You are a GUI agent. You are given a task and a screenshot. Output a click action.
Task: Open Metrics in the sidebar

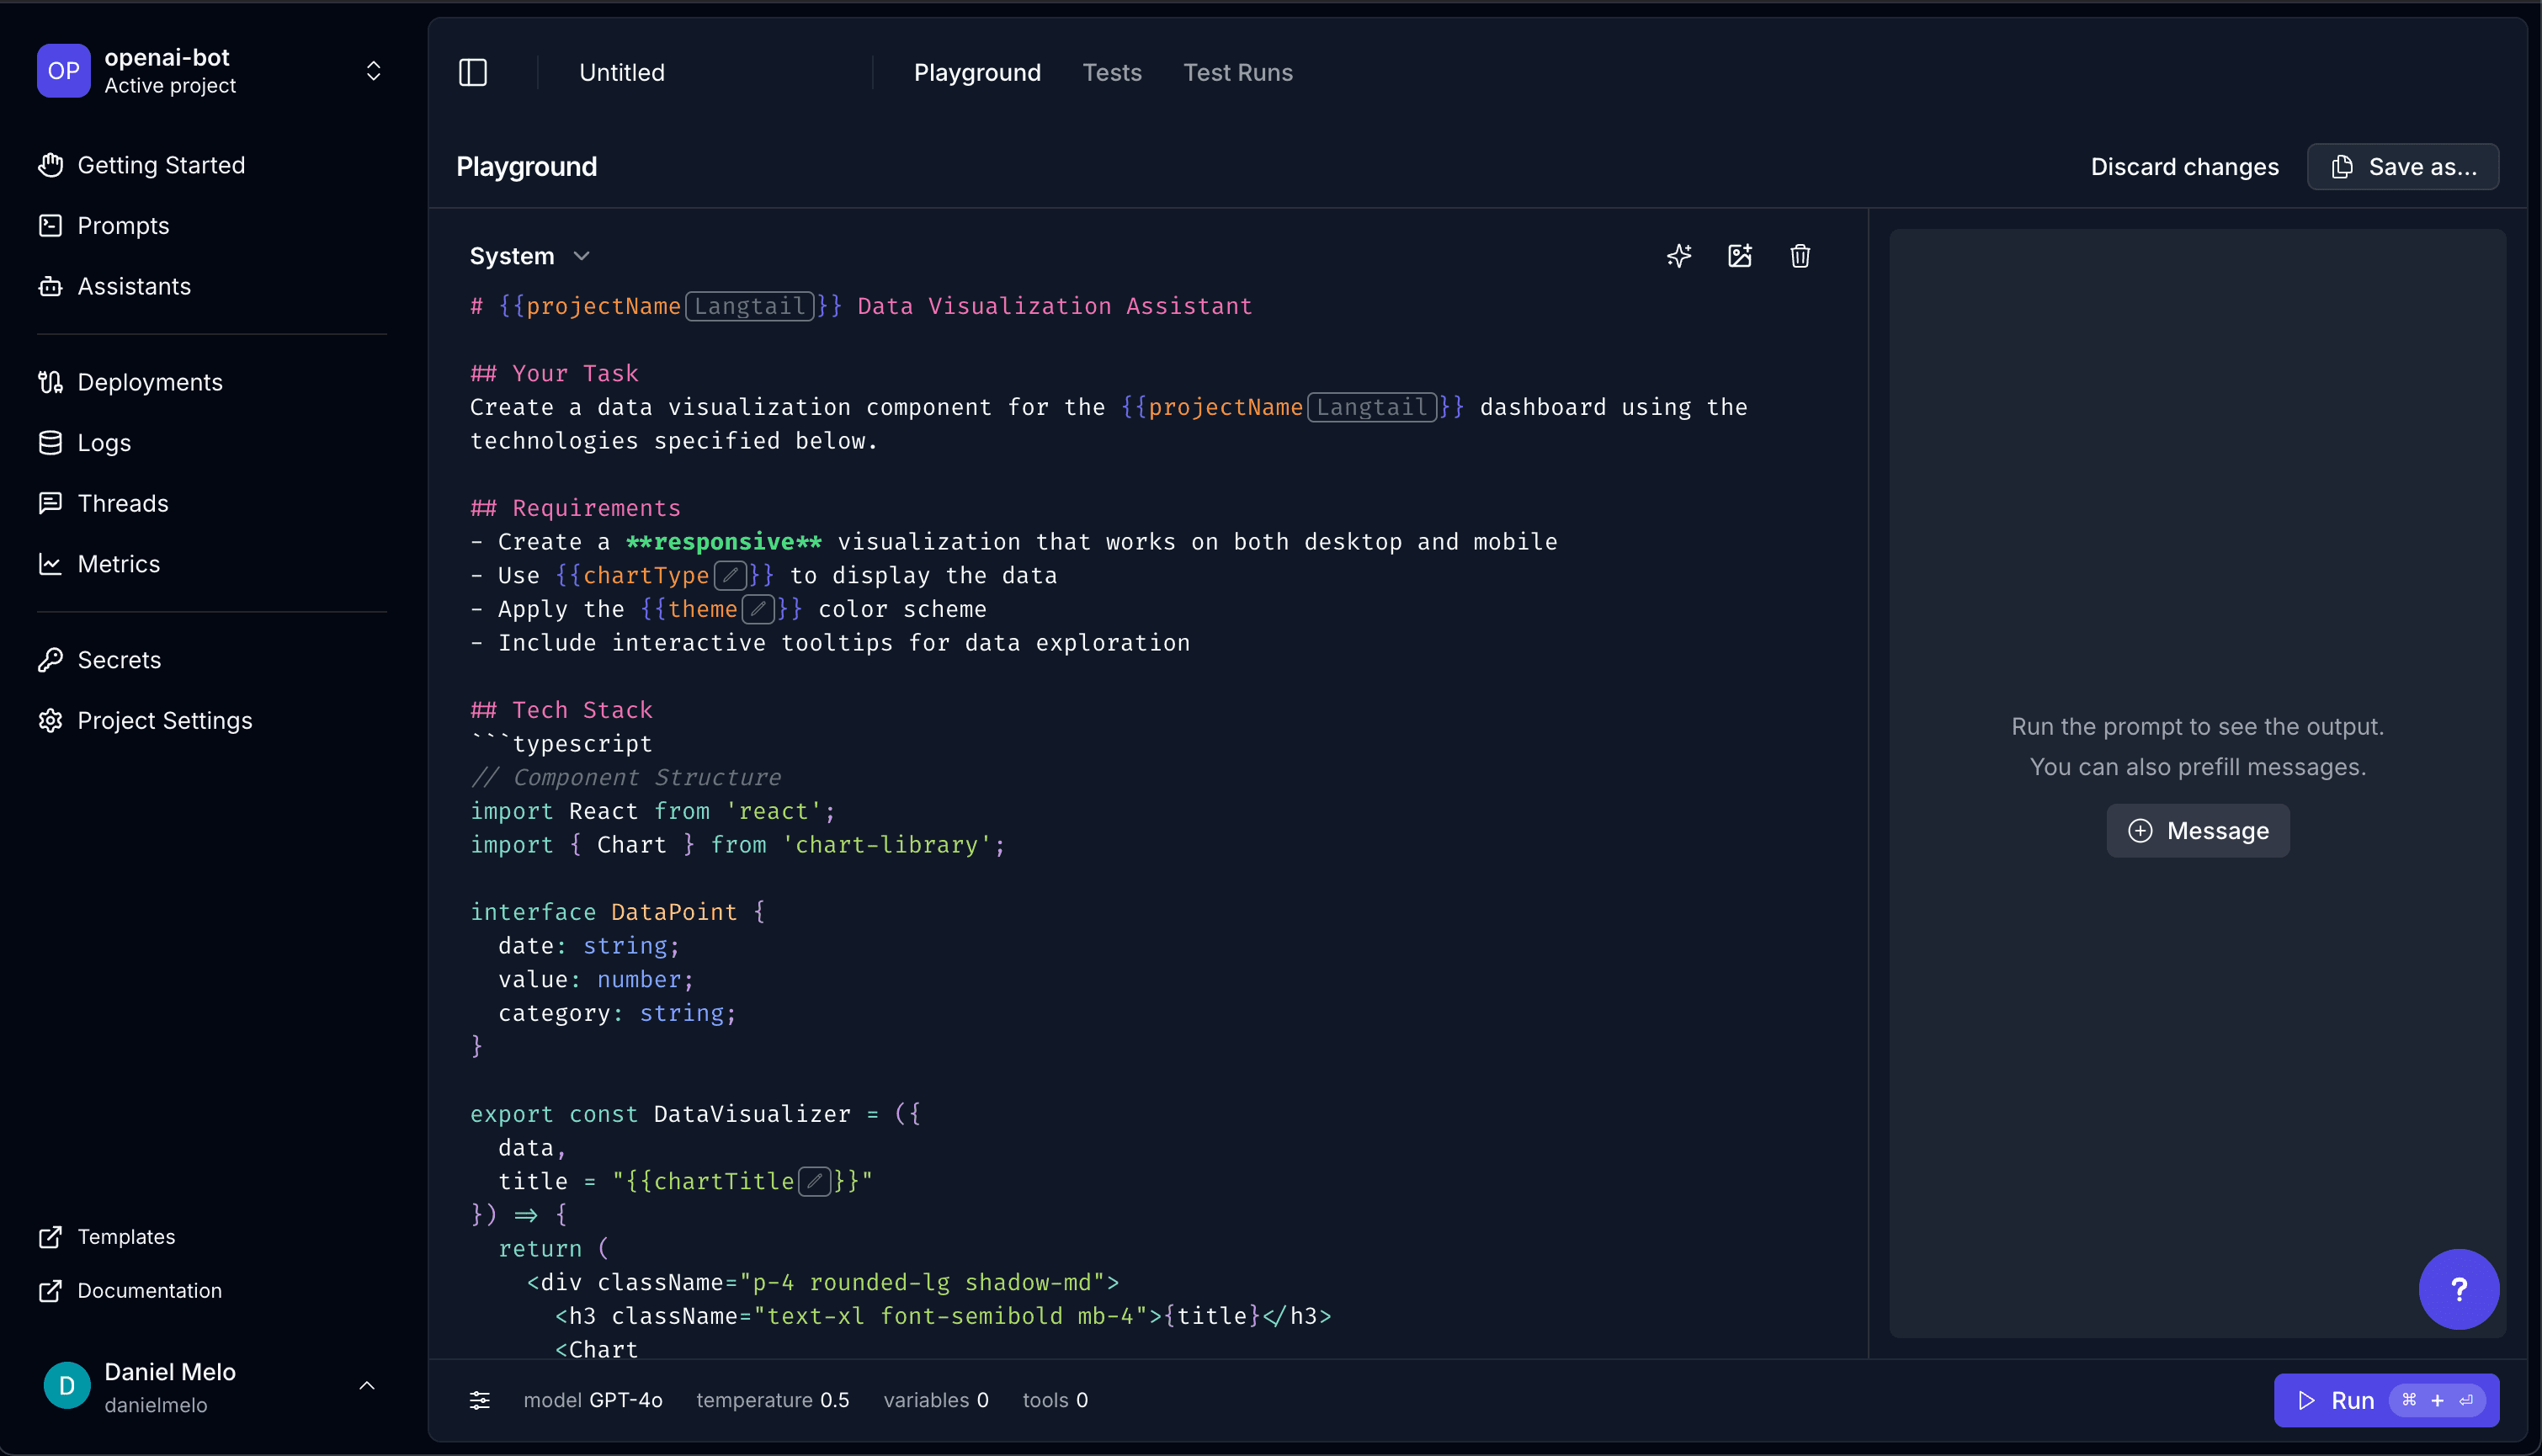point(118,564)
